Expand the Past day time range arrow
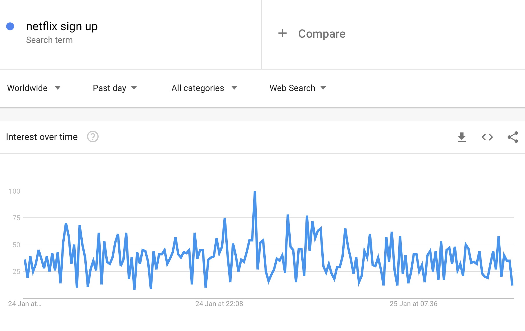Viewport: 525px width, 331px height. pos(134,88)
